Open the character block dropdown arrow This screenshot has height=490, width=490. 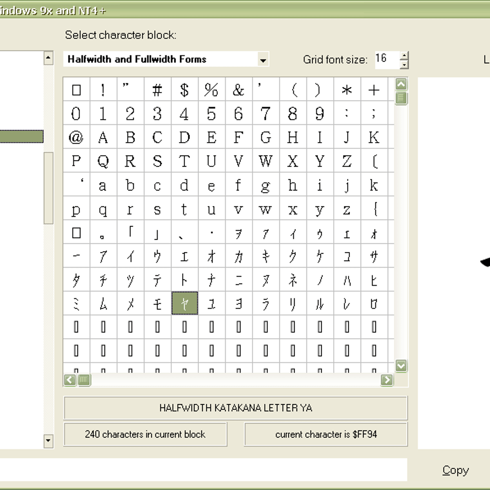[263, 59]
